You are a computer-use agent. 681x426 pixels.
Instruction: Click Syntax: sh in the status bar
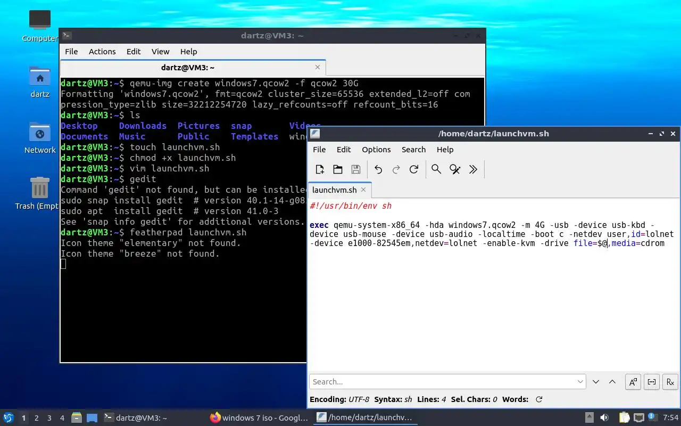[393, 399]
